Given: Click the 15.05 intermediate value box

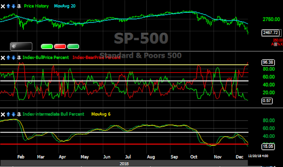Looking at the screenshot, I should (x=268, y=146).
